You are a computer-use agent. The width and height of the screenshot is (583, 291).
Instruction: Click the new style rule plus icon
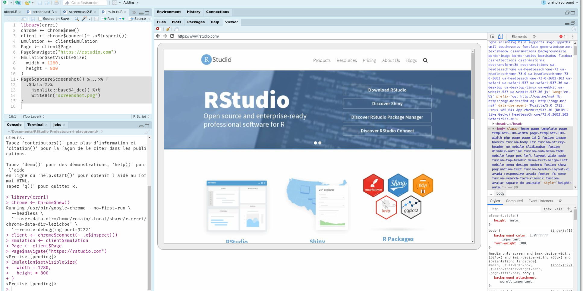tap(568, 209)
